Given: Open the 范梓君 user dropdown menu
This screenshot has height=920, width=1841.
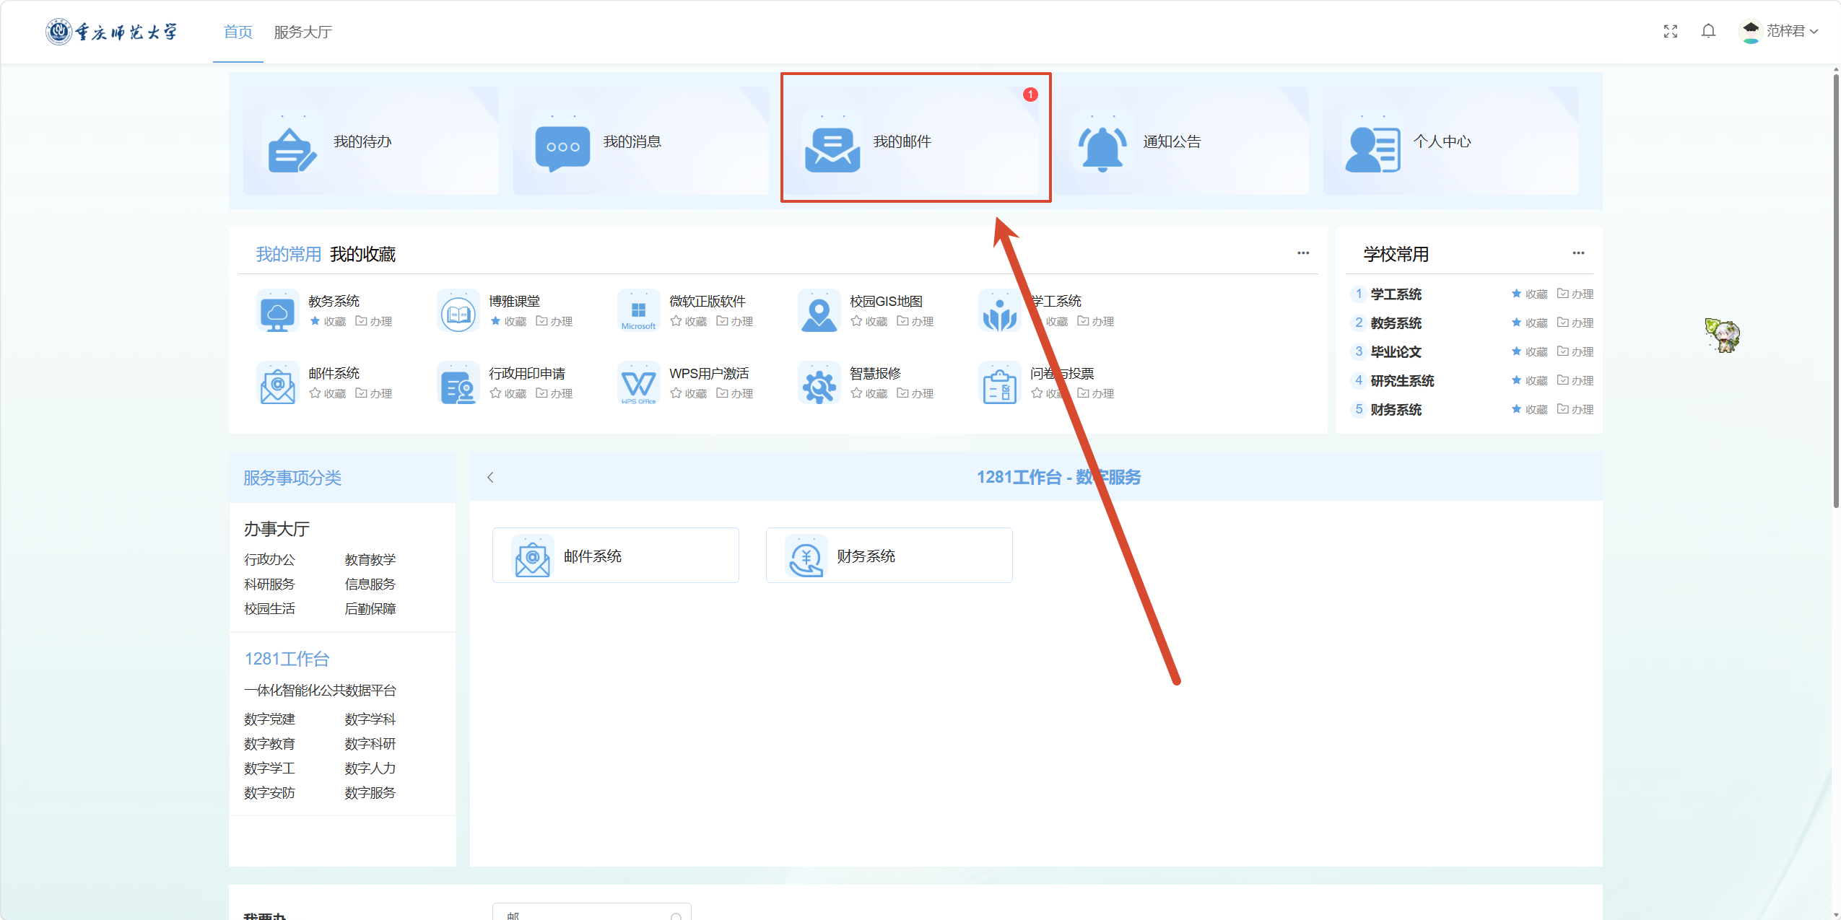Looking at the screenshot, I should click(1779, 31).
